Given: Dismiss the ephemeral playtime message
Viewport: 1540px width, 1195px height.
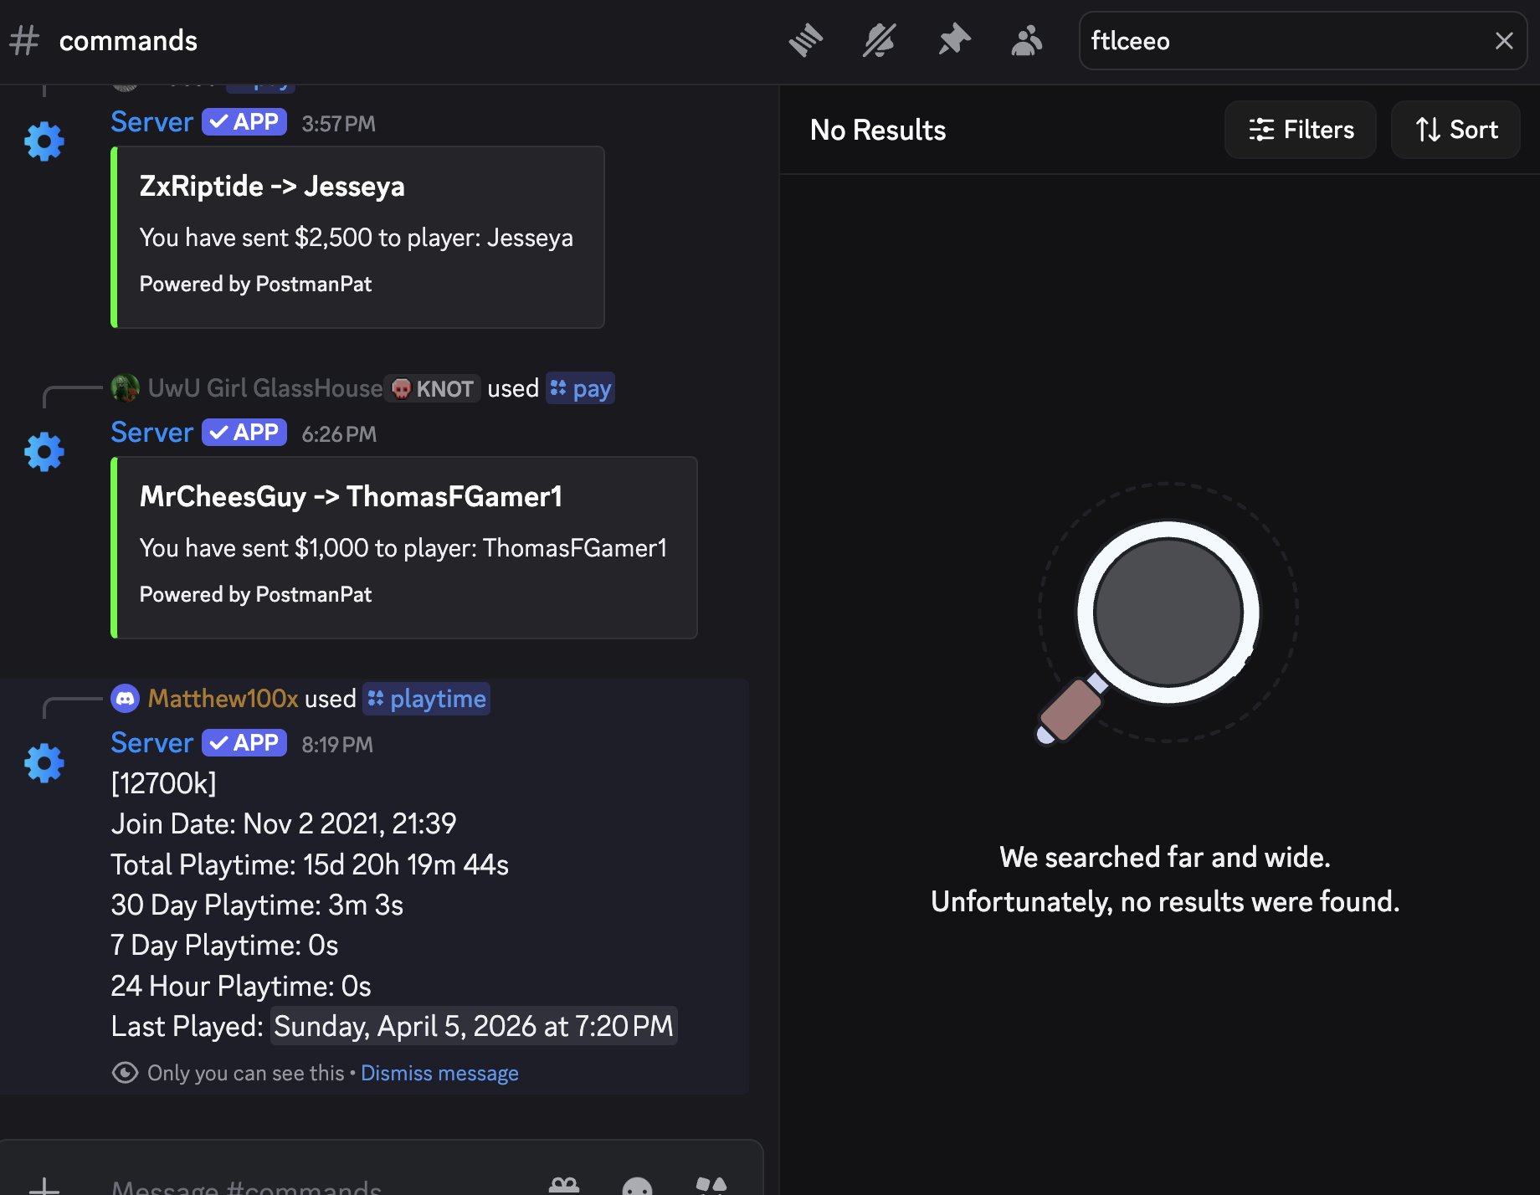Looking at the screenshot, I should tap(439, 1073).
